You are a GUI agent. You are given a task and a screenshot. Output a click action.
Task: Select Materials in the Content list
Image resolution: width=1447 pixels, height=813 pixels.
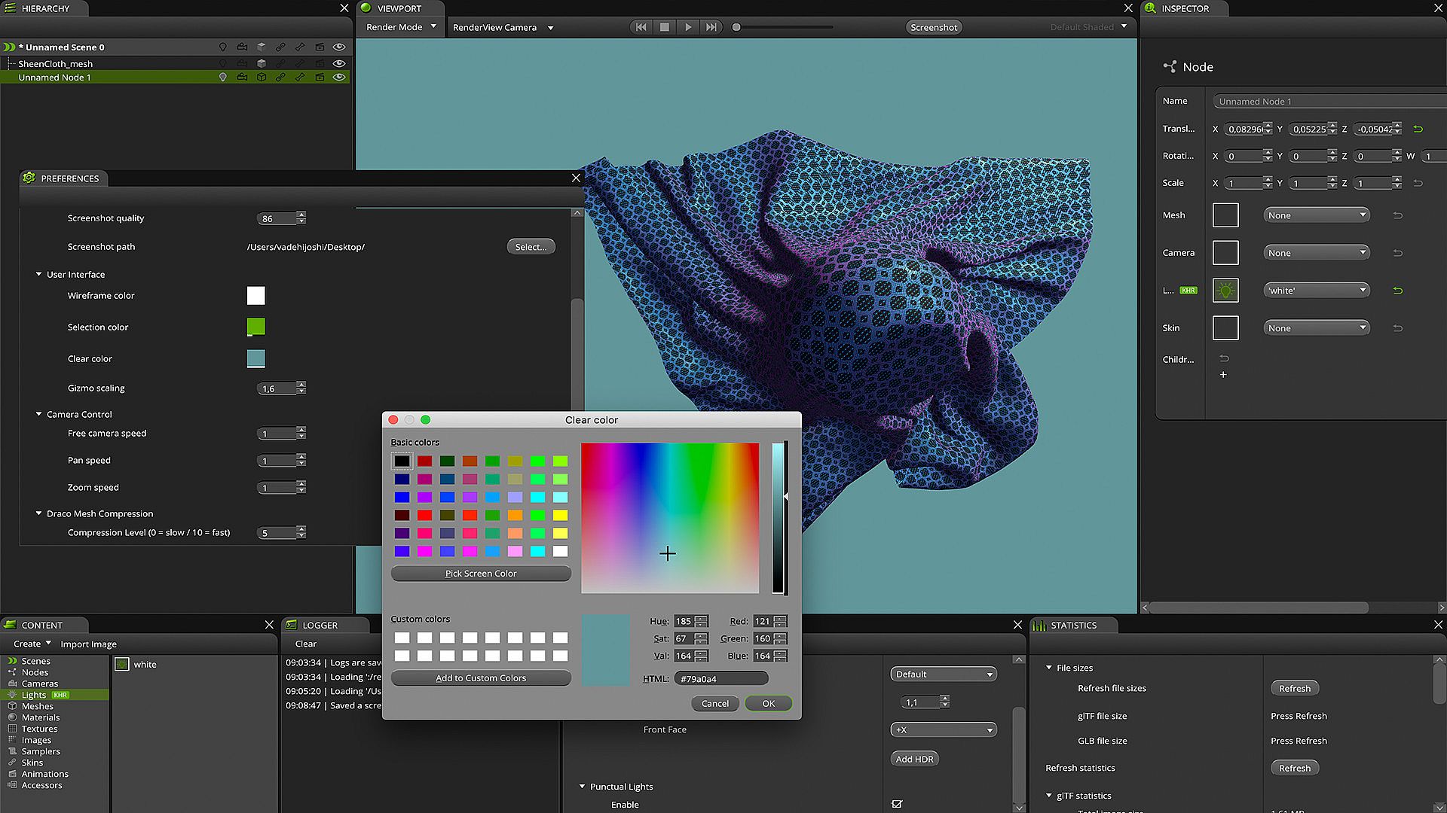[40, 717]
